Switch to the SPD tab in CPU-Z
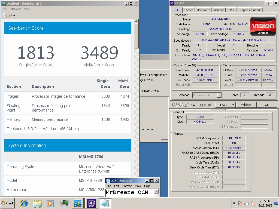The width and height of the screenshot is (279, 209). (x=231, y=10)
